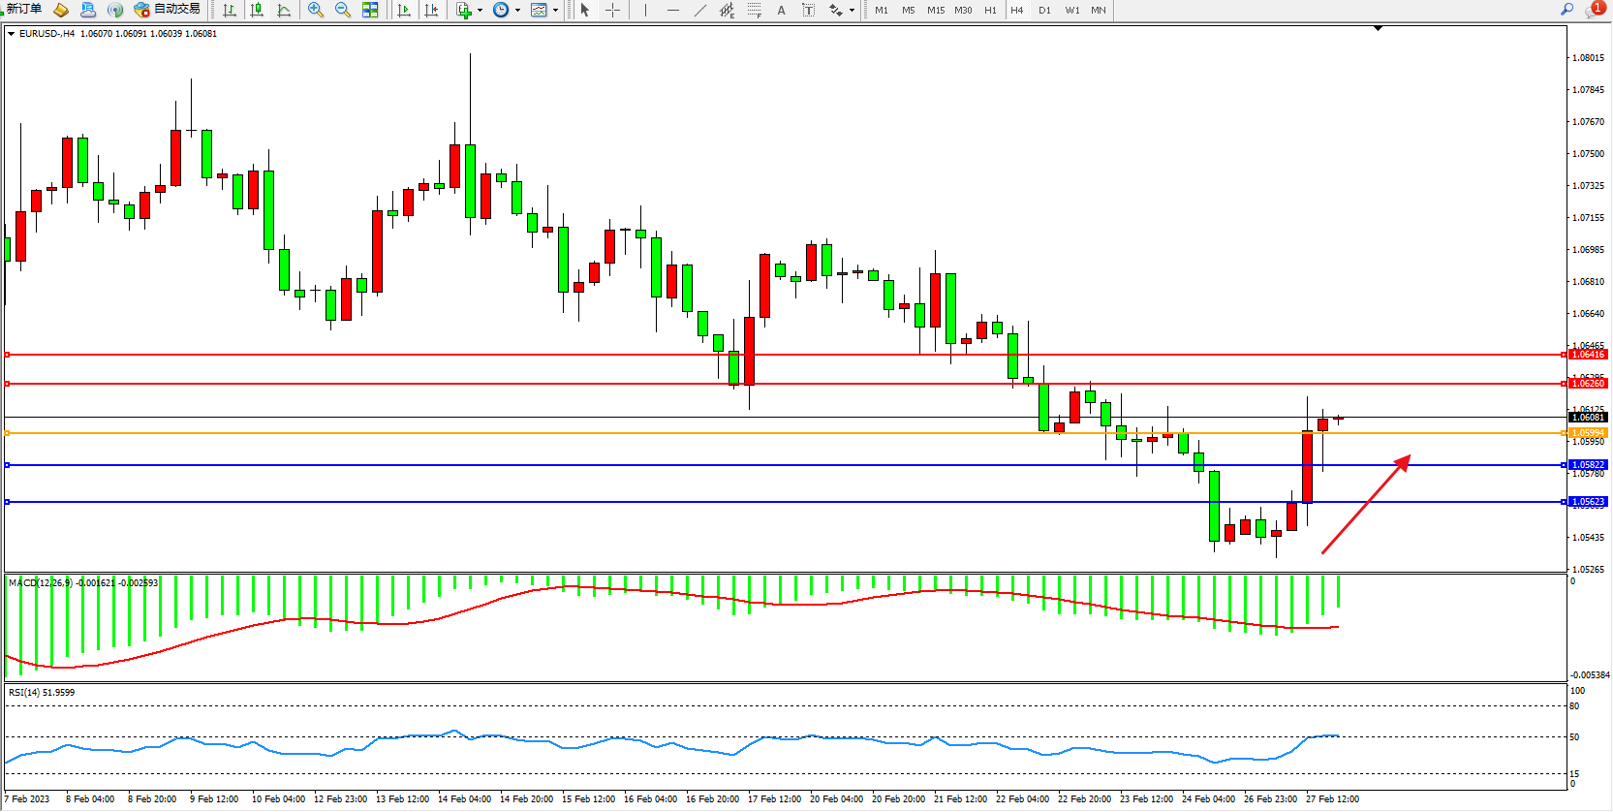Open the tile windows grid icon
This screenshot has height=812, width=1613.
coord(370,10)
